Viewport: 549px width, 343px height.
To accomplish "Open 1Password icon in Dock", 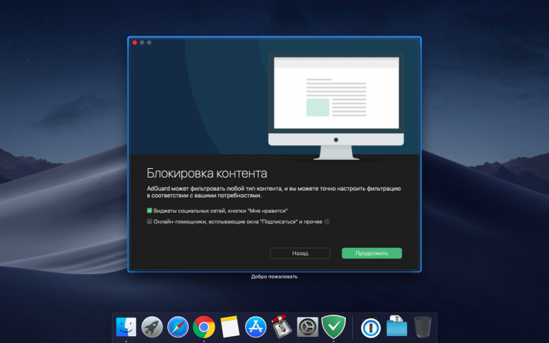I will pos(371,328).
